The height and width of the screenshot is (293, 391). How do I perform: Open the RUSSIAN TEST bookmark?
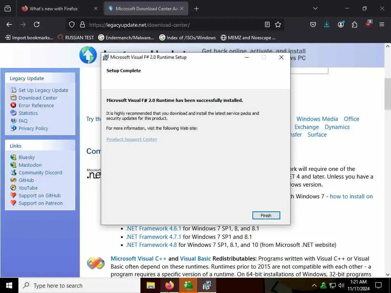point(76,38)
